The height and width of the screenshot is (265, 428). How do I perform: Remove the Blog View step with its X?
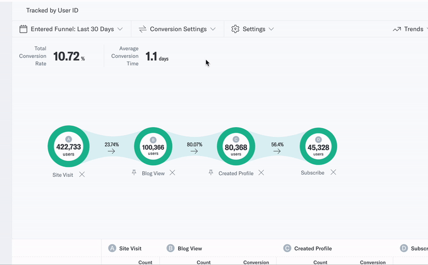[x=172, y=173]
